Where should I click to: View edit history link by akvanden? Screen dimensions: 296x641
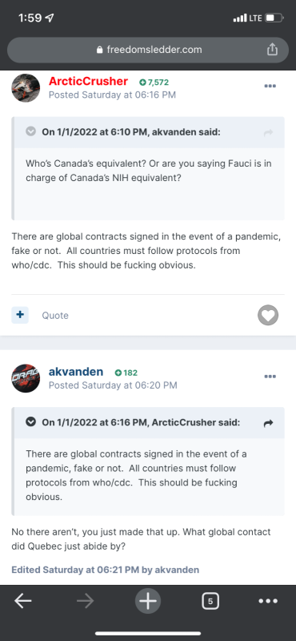(x=106, y=570)
